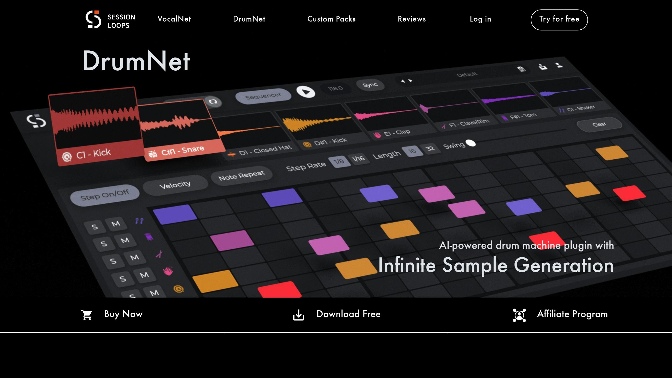
Task: Click the plugin Session Loops logo icon
Action: point(36,121)
